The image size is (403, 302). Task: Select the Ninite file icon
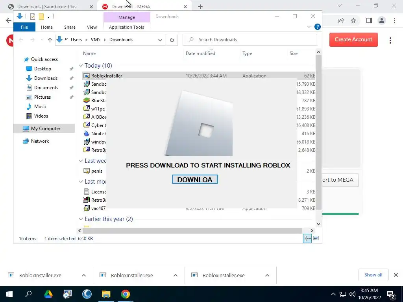coord(87,134)
